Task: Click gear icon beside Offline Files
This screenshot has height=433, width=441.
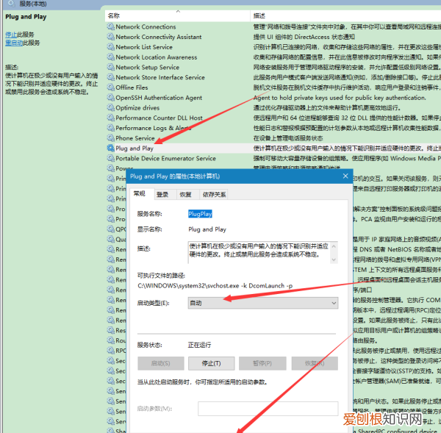Action: coord(111,87)
